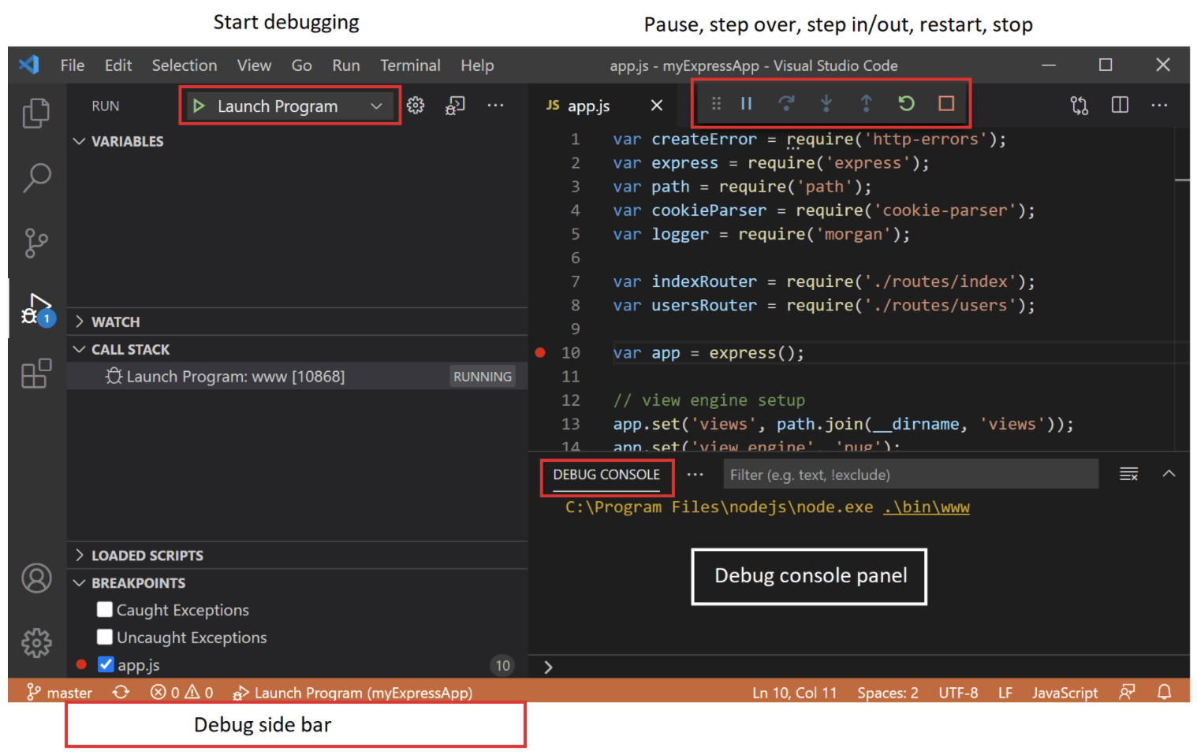
Task: Change the UTF-8 encoding
Action: 958,692
